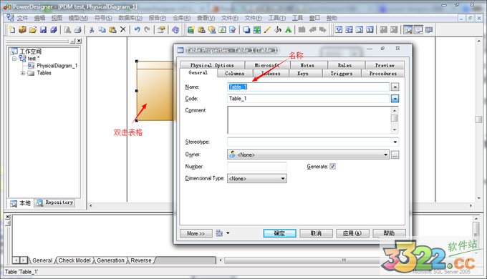The width and height of the screenshot is (487, 279).
Task: Click the Delete X toolbar icon
Action: [123, 30]
